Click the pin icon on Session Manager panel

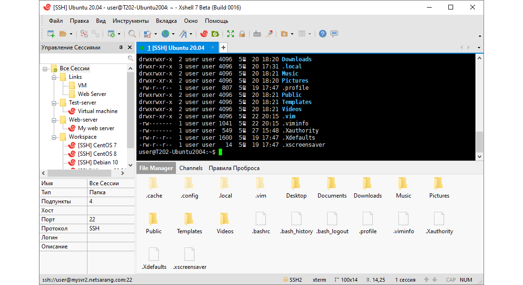tap(121, 47)
